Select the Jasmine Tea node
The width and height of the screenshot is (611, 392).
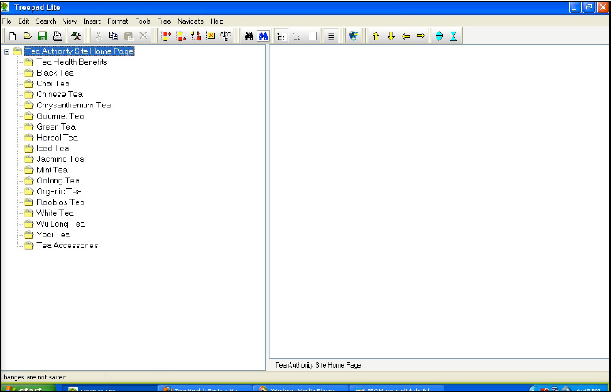tap(60, 159)
